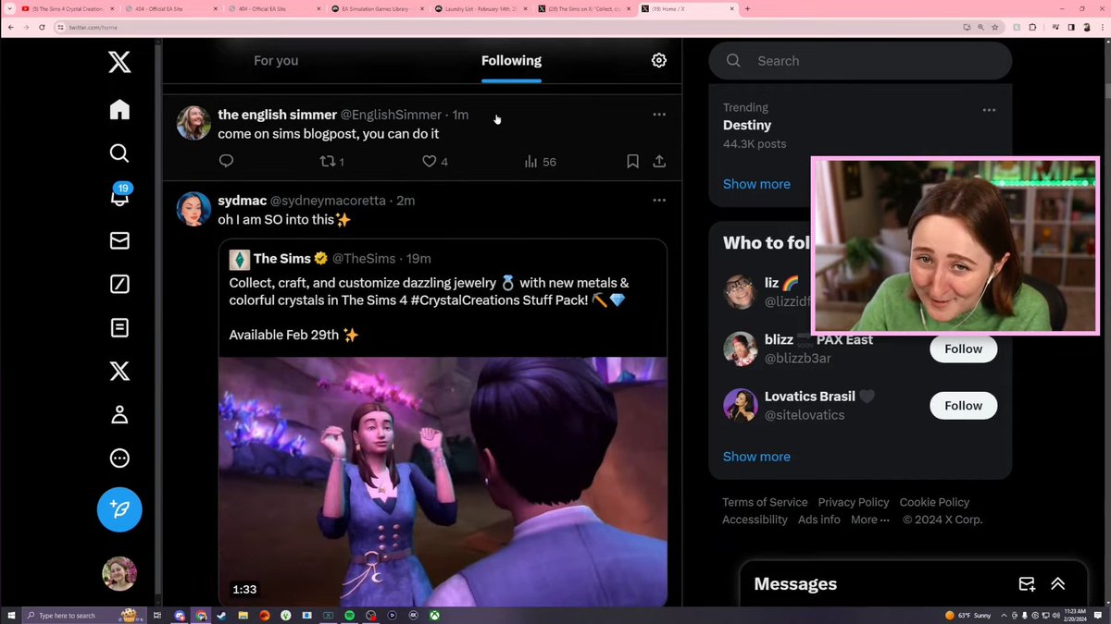Open Profile person icon in sidebar
Viewport: 1111px width, 624px height.
119,415
